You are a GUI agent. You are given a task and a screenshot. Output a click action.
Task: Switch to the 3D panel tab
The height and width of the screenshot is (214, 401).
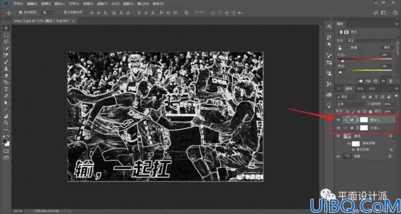pyautogui.click(x=339, y=89)
